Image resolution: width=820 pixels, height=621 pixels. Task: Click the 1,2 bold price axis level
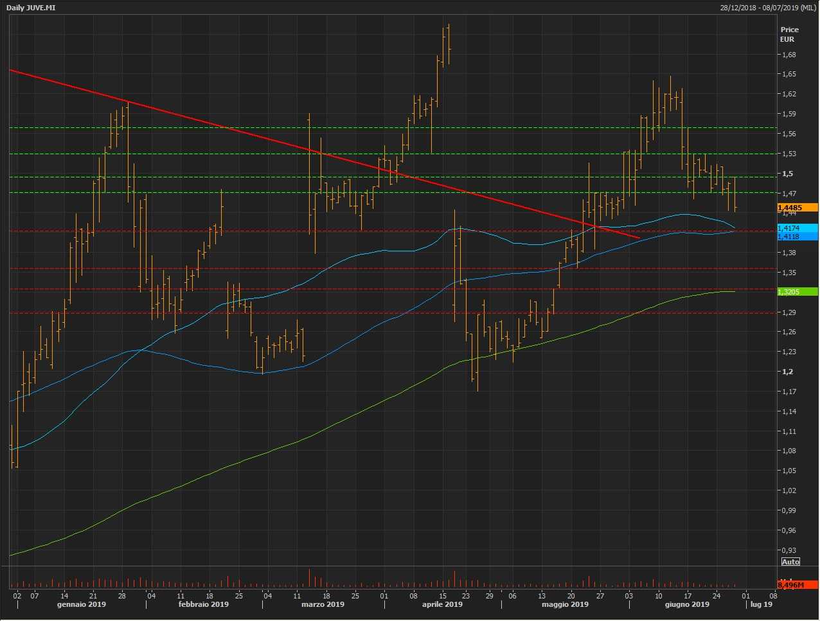tap(787, 372)
